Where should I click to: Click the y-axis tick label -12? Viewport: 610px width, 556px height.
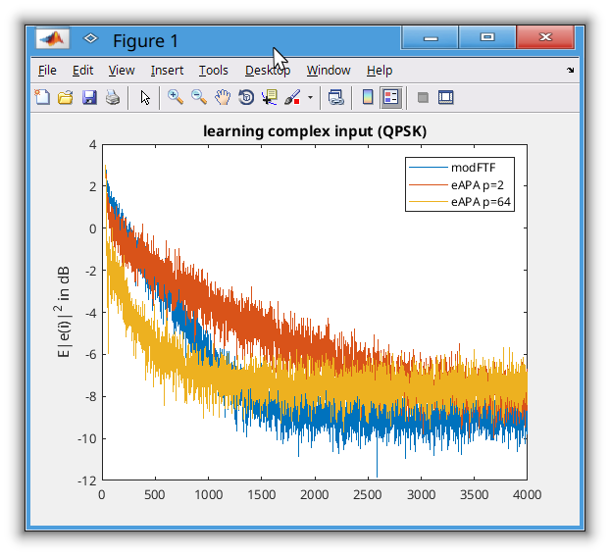86,480
